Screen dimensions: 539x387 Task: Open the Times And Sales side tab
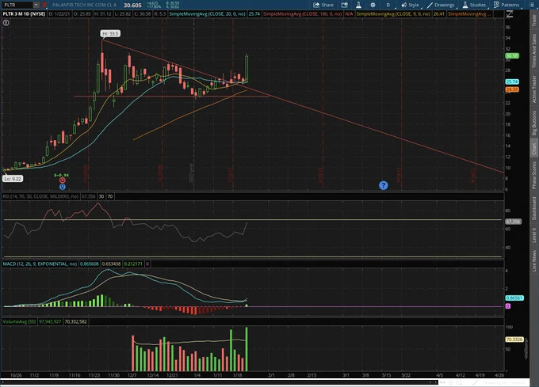click(x=533, y=51)
